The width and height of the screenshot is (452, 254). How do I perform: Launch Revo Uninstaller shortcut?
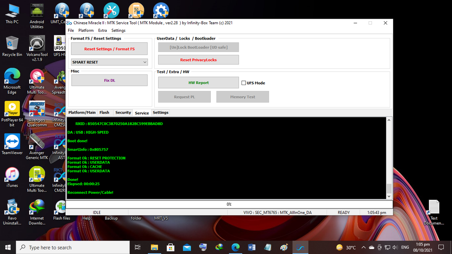12,212
